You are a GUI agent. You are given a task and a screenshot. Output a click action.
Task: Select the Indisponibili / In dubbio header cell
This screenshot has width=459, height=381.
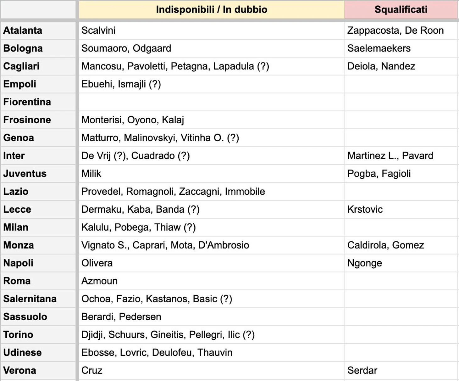[x=212, y=9]
